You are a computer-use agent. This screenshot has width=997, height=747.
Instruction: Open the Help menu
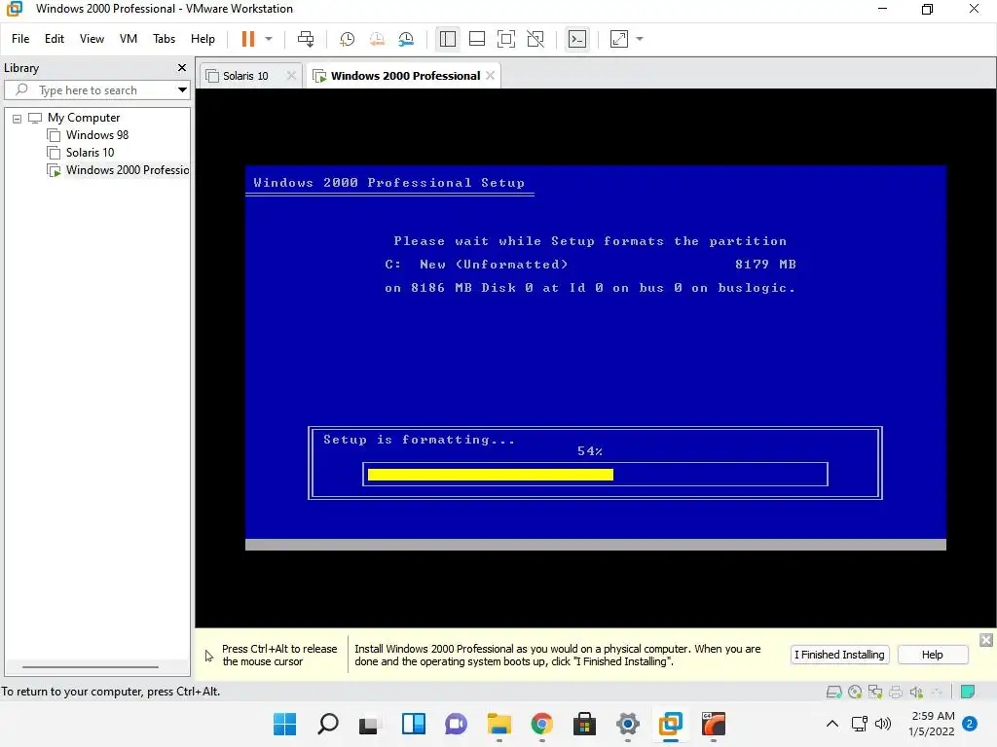(203, 39)
